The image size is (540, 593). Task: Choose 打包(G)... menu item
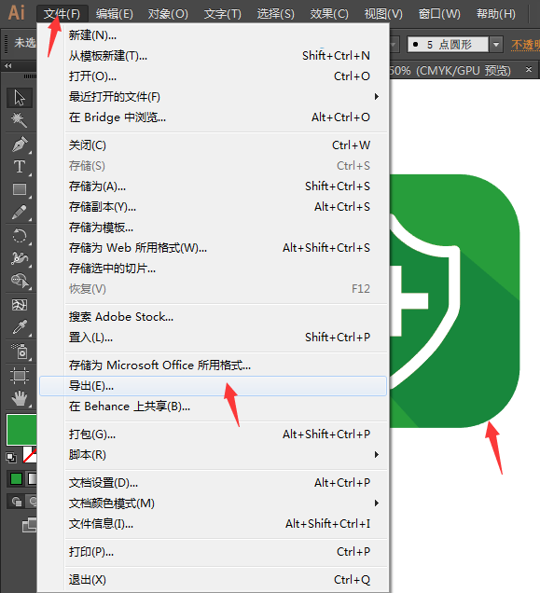click(213, 434)
